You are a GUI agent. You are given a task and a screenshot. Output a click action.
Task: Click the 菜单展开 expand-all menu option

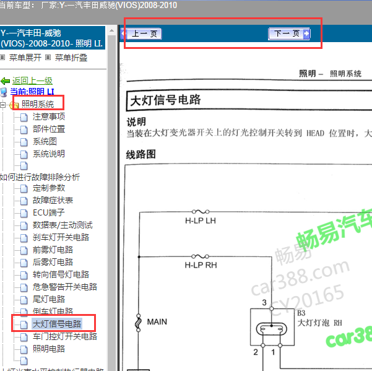[25, 58]
